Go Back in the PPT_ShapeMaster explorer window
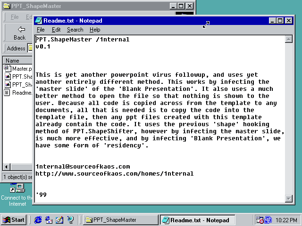Viewport: 302px width, 226px height. tap(20, 33)
